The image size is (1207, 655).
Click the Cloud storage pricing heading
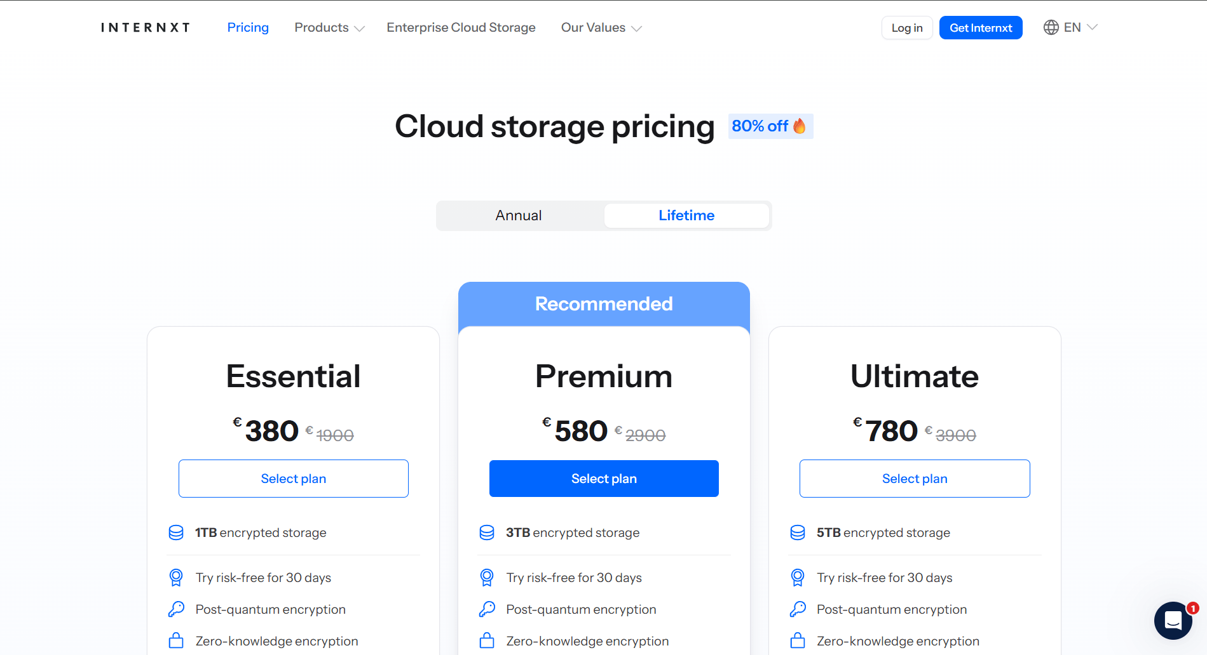(x=555, y=126)
